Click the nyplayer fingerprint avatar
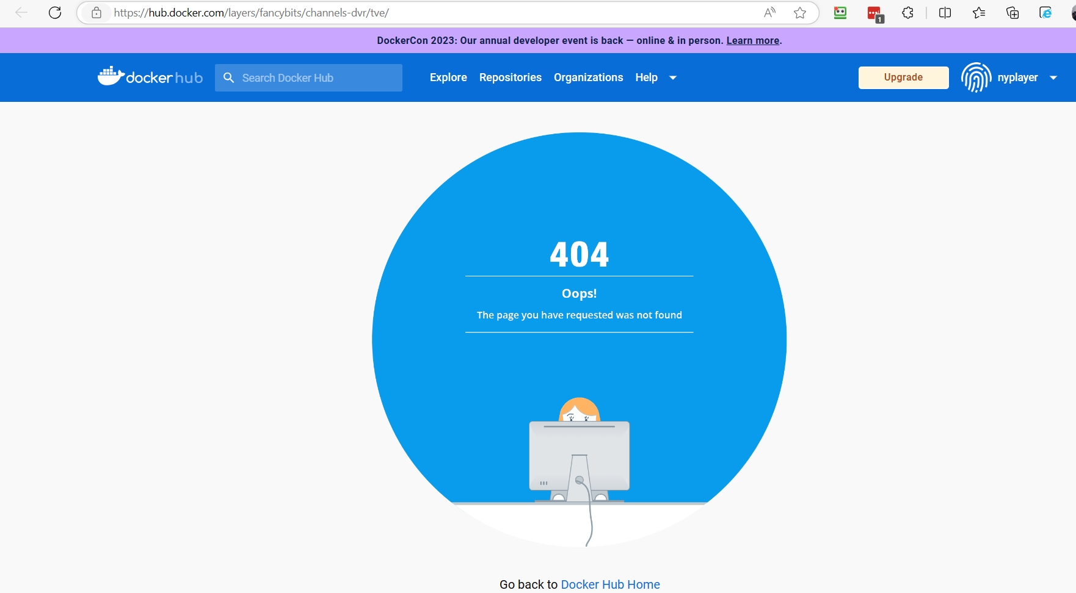1076x593 pixels. 976,77
